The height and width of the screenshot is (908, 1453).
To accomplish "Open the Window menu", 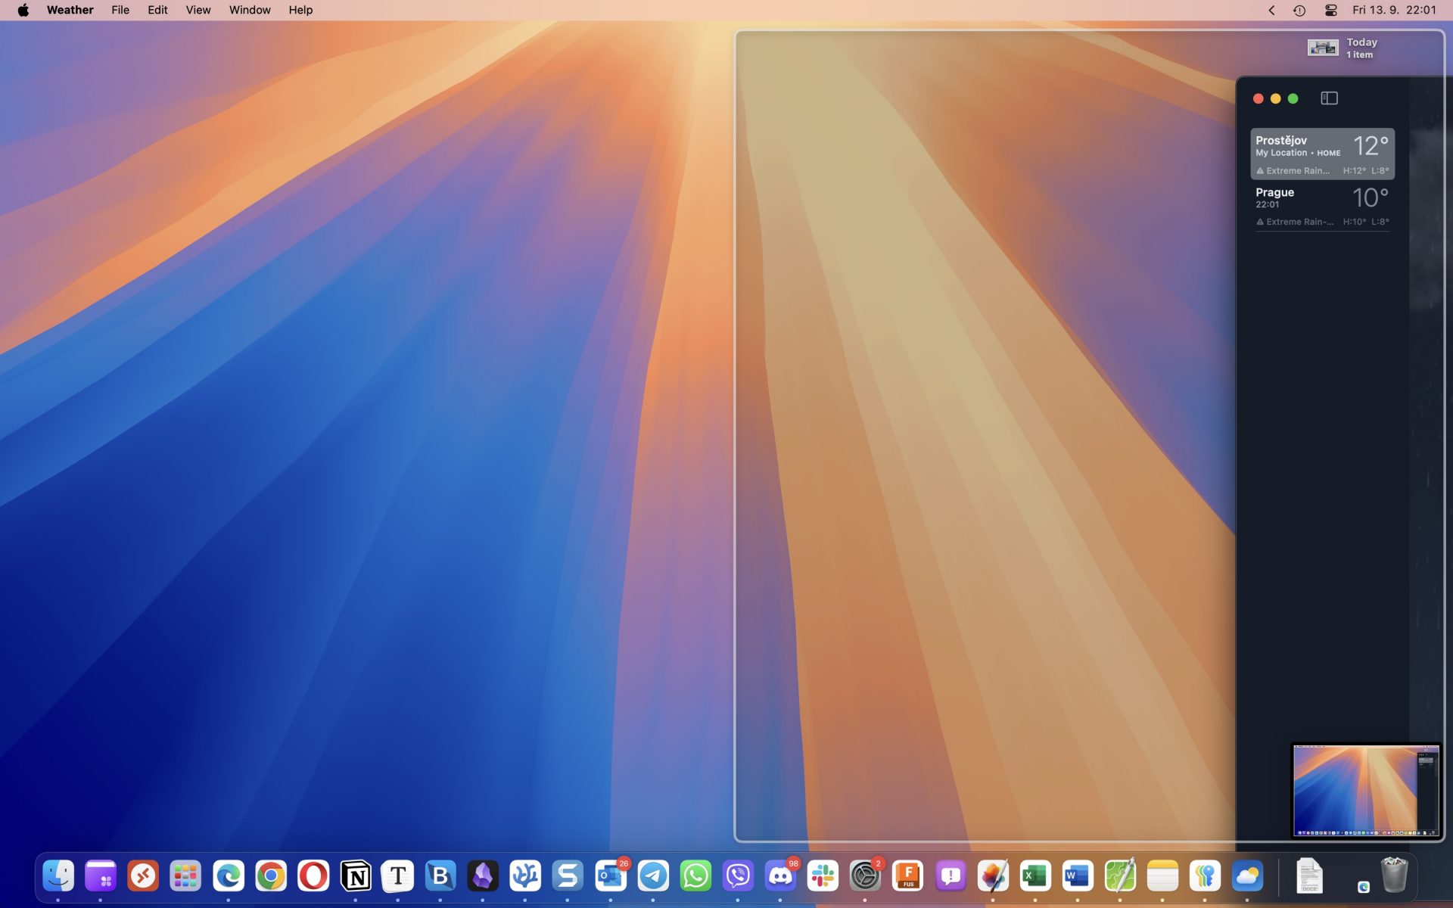I will pyautogui.click(x=249, y=10).
